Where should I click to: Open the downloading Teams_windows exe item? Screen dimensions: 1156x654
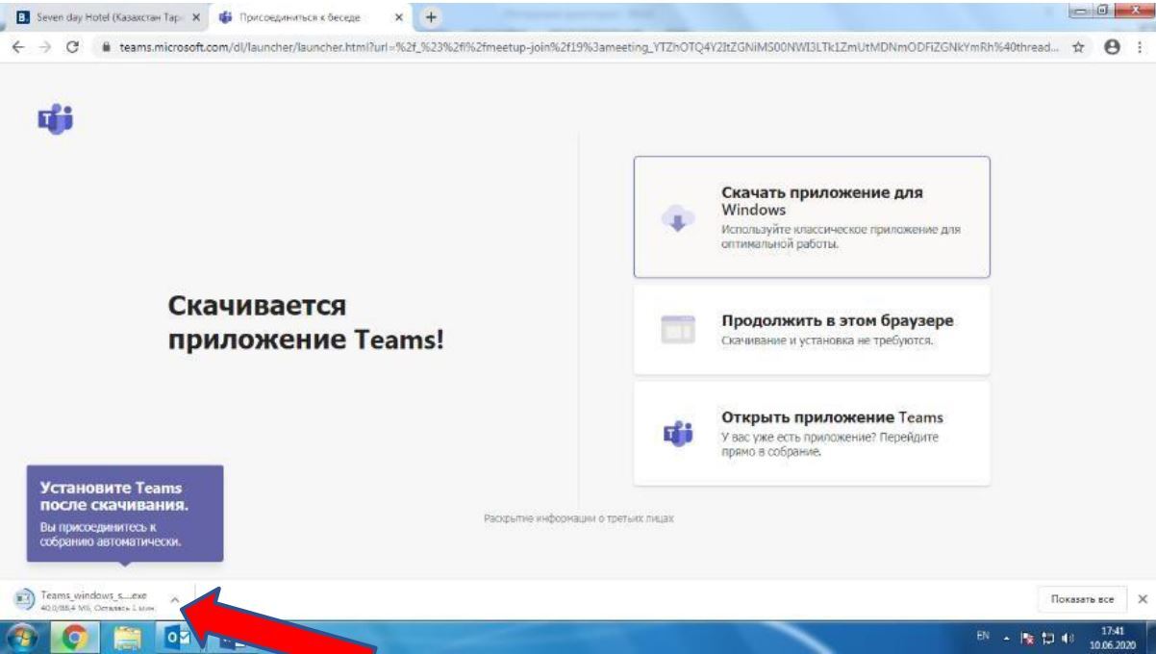pyautogui.click(x=85, y=601)
